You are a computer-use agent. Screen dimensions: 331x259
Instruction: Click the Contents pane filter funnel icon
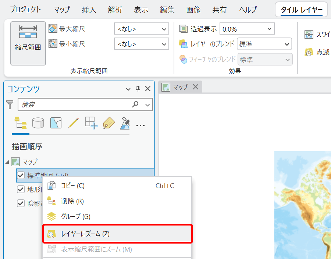click(10, 105)
